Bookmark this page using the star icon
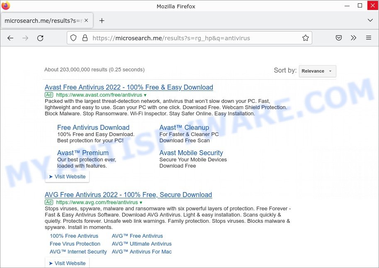The height and width of the screenshot is (268, 379). coord(306,38)
